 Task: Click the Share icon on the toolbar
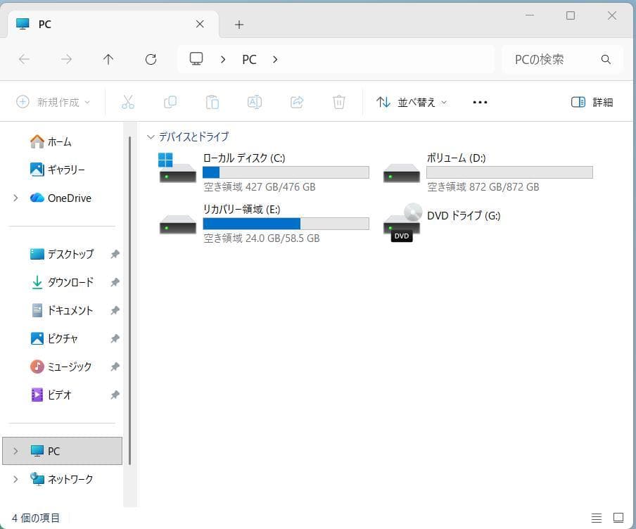click(297, 102)
